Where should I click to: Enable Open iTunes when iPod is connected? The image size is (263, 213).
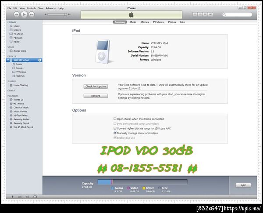(115, 119)
